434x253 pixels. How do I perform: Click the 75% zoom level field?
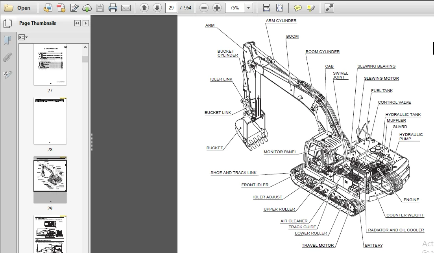[x=235, y=8]
